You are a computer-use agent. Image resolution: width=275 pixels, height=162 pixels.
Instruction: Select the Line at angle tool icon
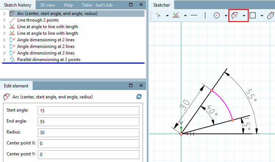(176, 15)
